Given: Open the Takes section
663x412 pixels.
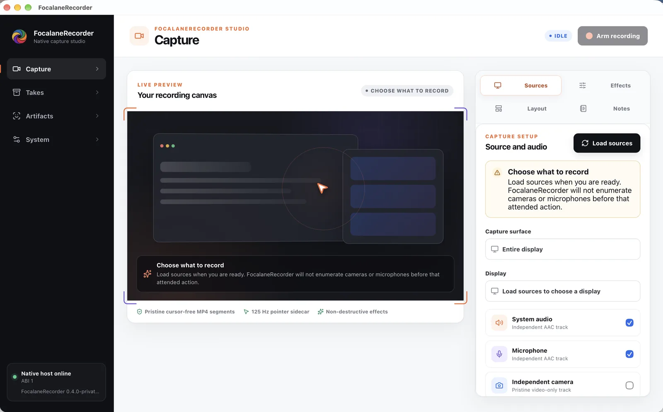Looking at the screenshot, I should [x=56, y=92].
